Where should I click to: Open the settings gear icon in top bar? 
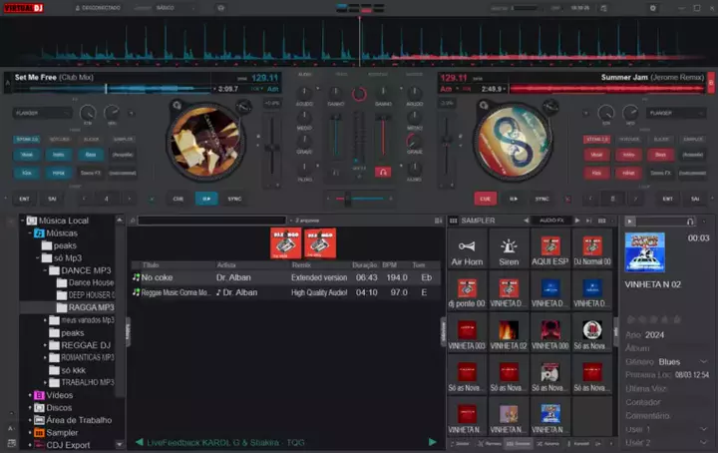pos(653,8)
